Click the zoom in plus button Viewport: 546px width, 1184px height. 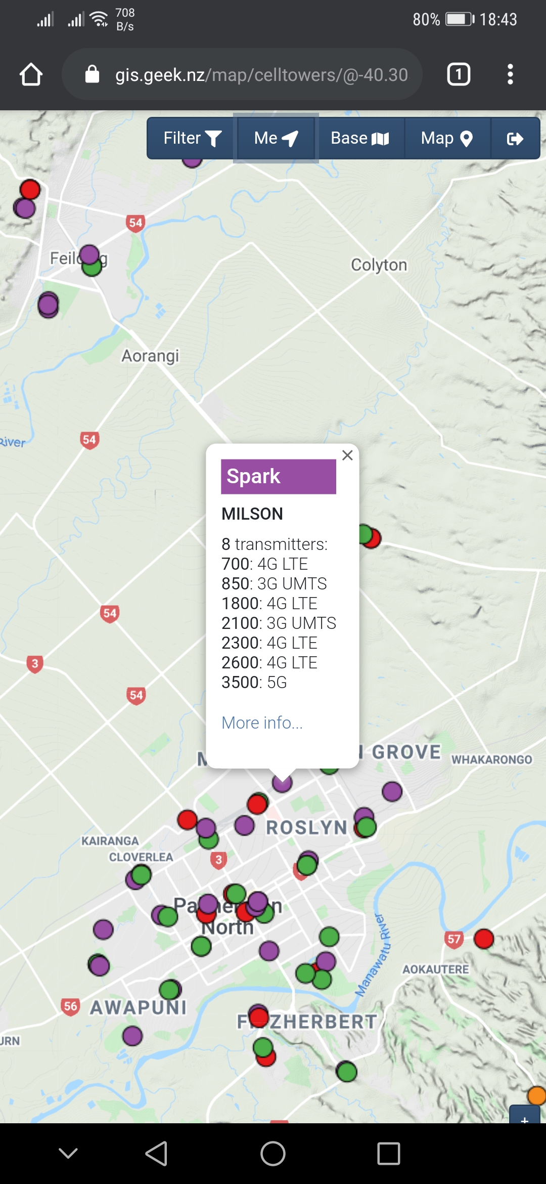click(x=525, y=1117)
